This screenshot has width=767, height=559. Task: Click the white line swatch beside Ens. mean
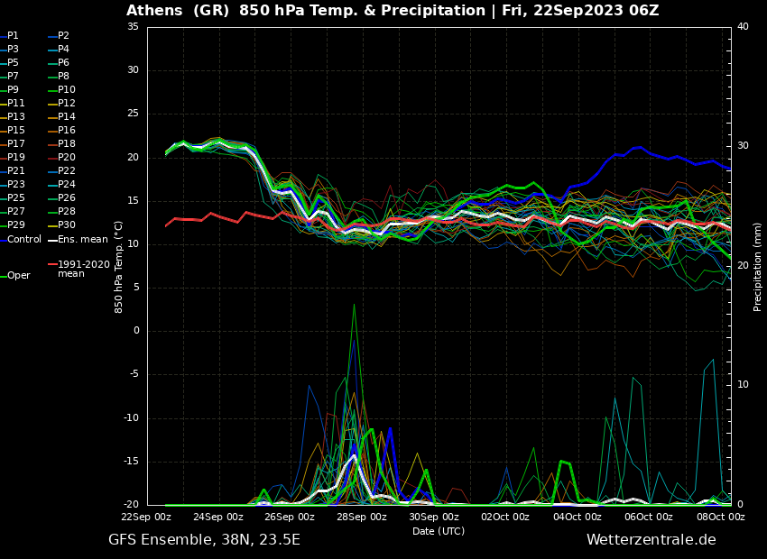pos(52,240)
